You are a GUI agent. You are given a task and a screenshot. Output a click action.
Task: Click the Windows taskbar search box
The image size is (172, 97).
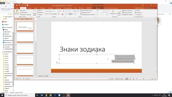click(20, 95)
